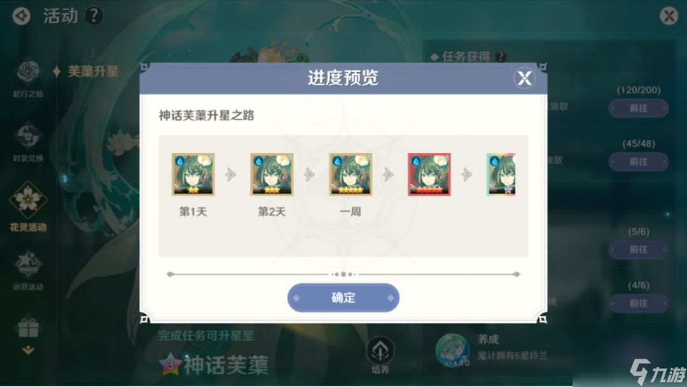Image resolution: width=687 pixels, height=387 pixels.
Task: Click the gift box sidebar icon
Action: tap(28, 327)
